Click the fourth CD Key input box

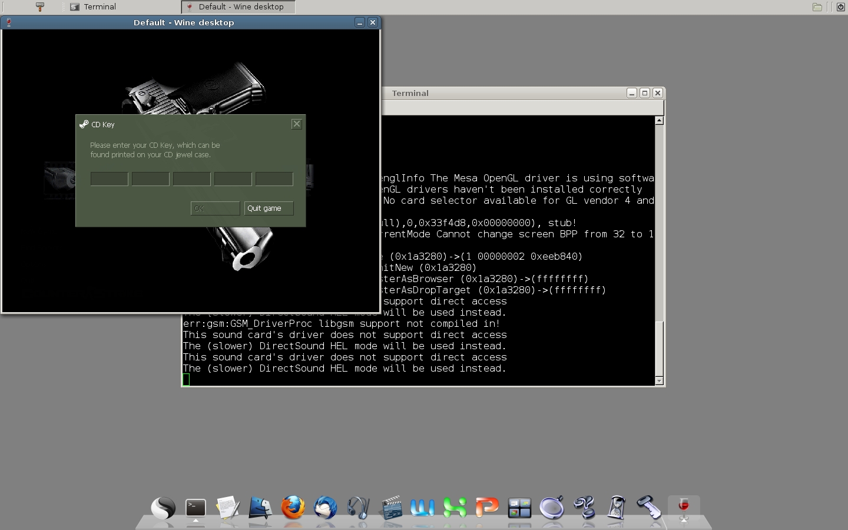[x=233, y=179]
